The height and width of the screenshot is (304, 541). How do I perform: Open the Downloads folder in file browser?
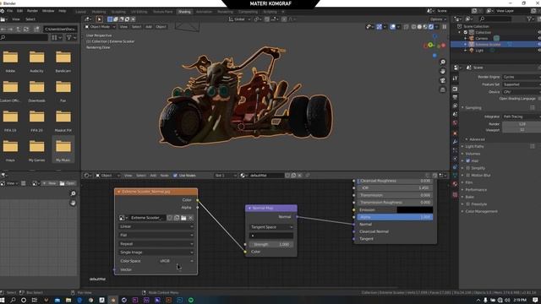coord(36,91)
